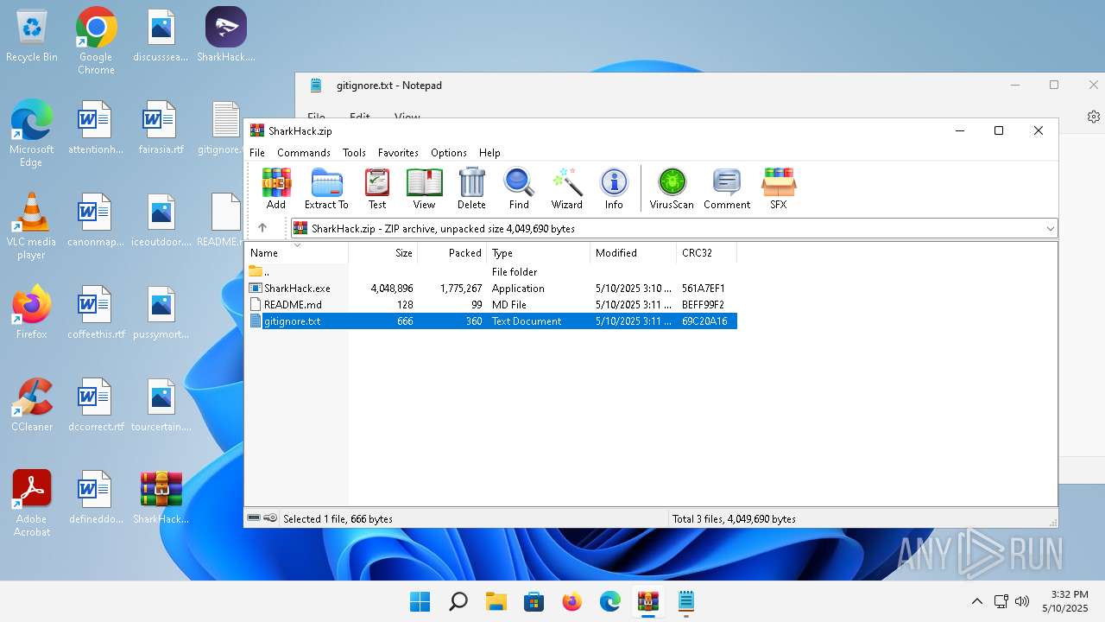The height and width of the screenshot is (622, 1105).
Task: Select the parent folder '..' row
Action: click(x=492, y=272)
